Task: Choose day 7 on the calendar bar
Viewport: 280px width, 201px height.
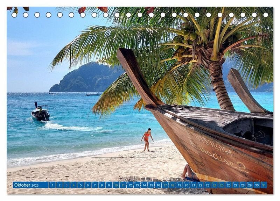Action: click(94, 185)
